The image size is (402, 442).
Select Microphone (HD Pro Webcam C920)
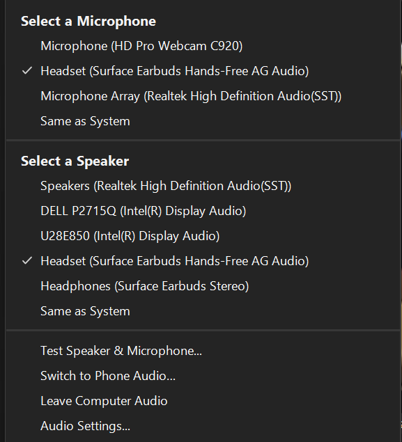(202, 46)
